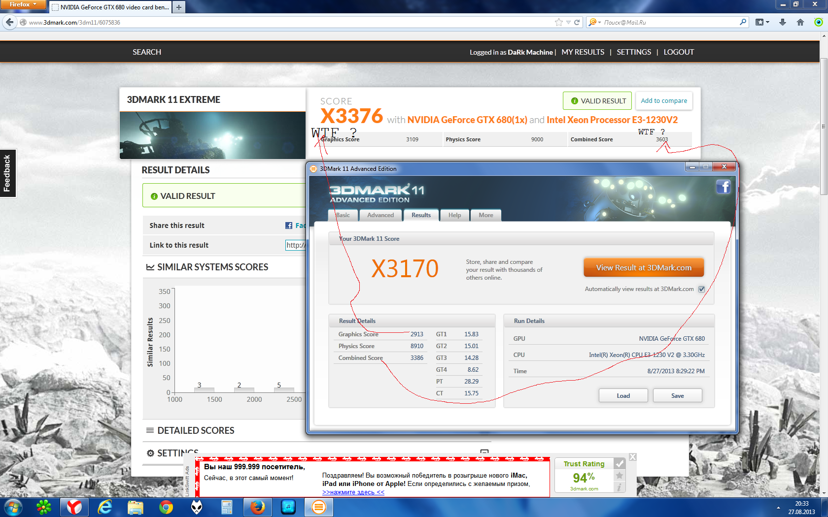828x517 pixels.
Task: Click LOGOUT in the site navigation
Action: point(679,52)
